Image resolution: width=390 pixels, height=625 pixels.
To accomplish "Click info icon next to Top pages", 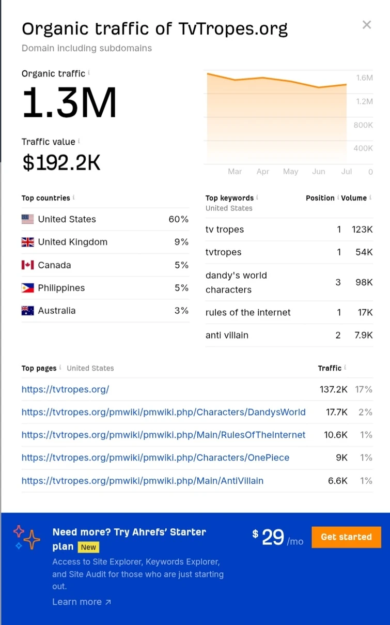I will coord(60,368).
